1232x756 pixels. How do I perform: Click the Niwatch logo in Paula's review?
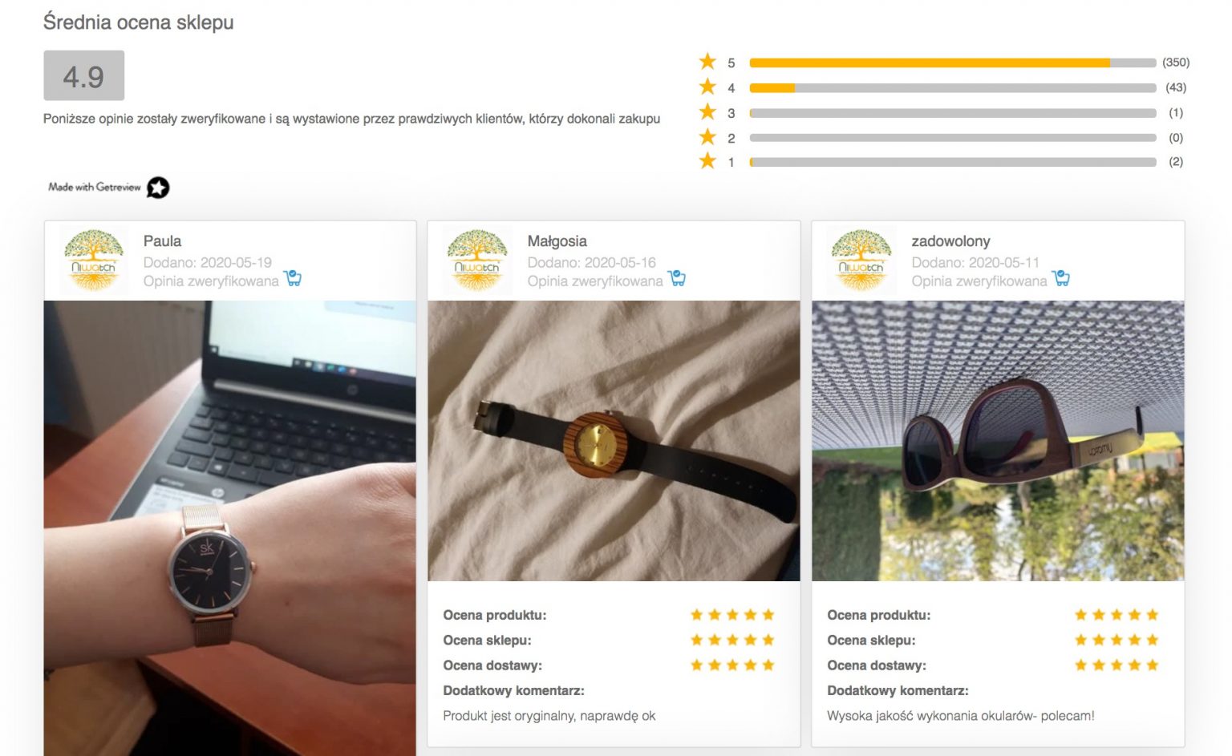pos(94,260)
